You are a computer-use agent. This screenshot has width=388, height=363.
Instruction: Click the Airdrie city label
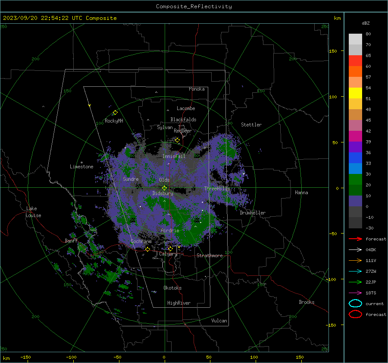click(170, 230)
